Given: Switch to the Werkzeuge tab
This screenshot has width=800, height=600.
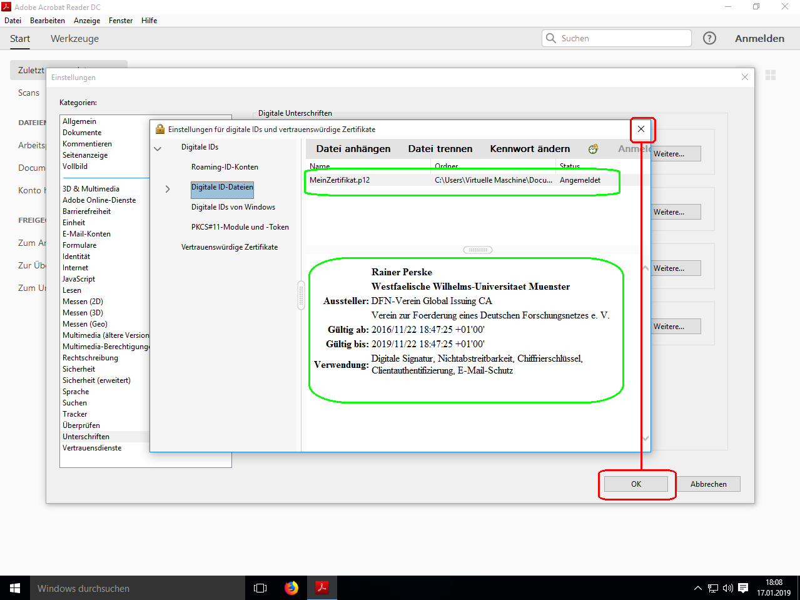Looking at the screenshot, I should pos(74,39).
